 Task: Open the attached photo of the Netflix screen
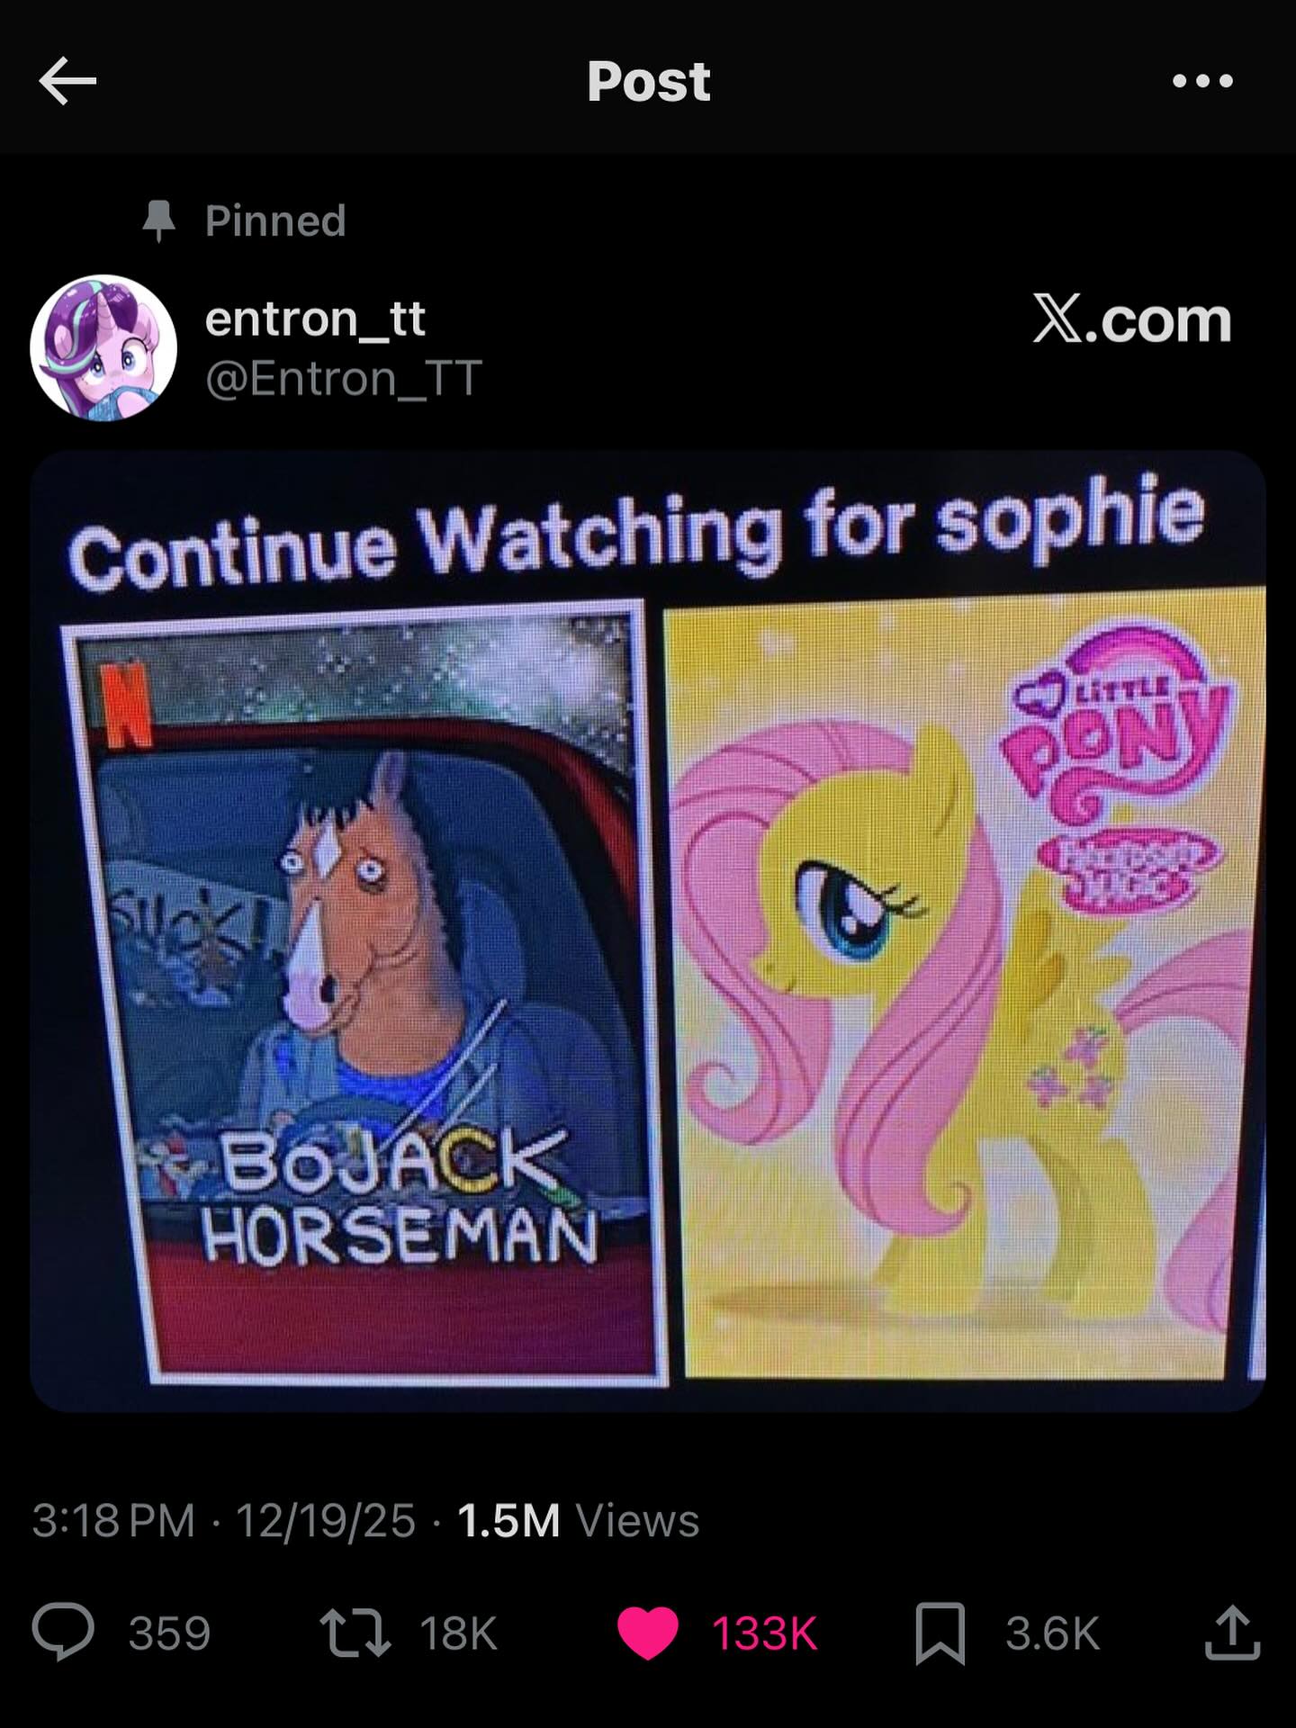(648, 931)
